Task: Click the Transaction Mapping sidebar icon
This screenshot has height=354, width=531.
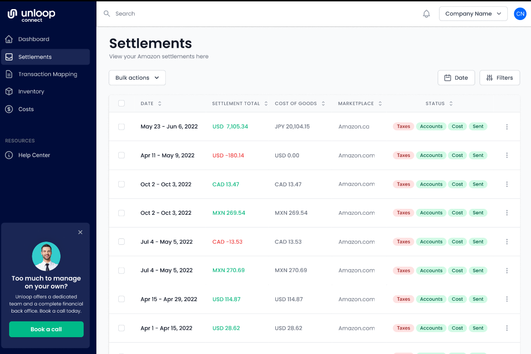Action: 9,74
